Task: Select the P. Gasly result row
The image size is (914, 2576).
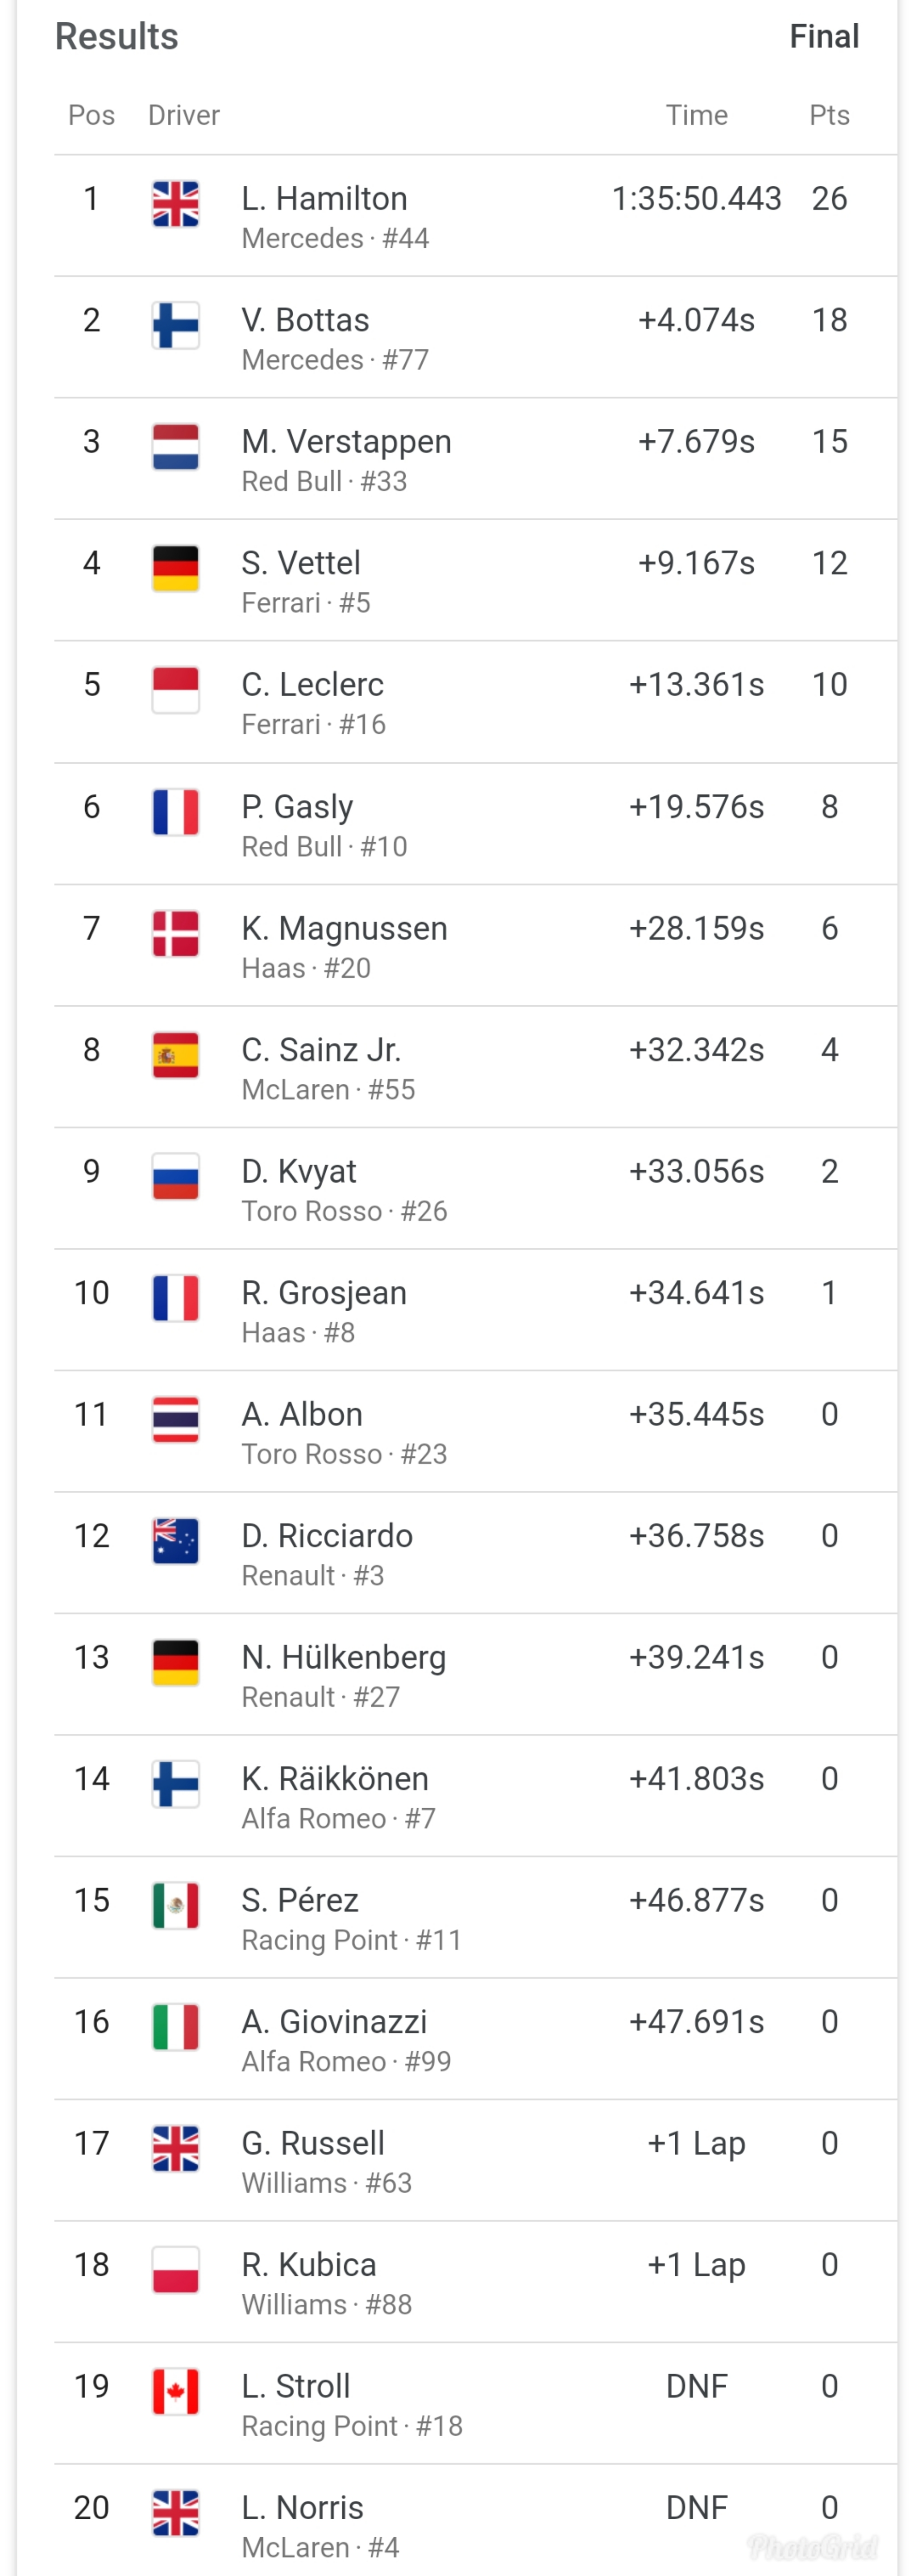Action: point(475,824)
